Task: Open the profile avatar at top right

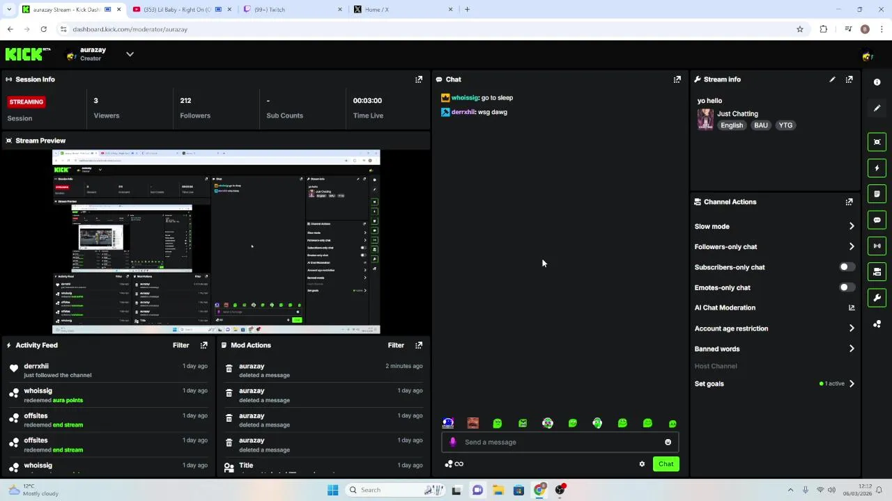Action: pyautogui.click(x=867, y=56)
